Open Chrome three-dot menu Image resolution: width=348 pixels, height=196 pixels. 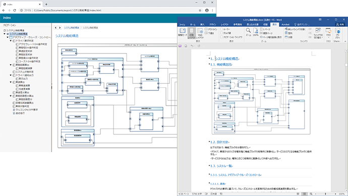point(212,10)
